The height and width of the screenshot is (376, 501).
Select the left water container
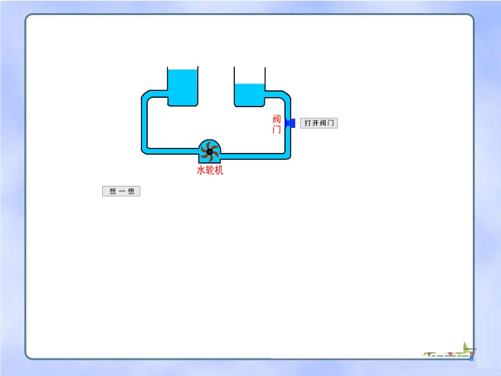click(183, 88)
